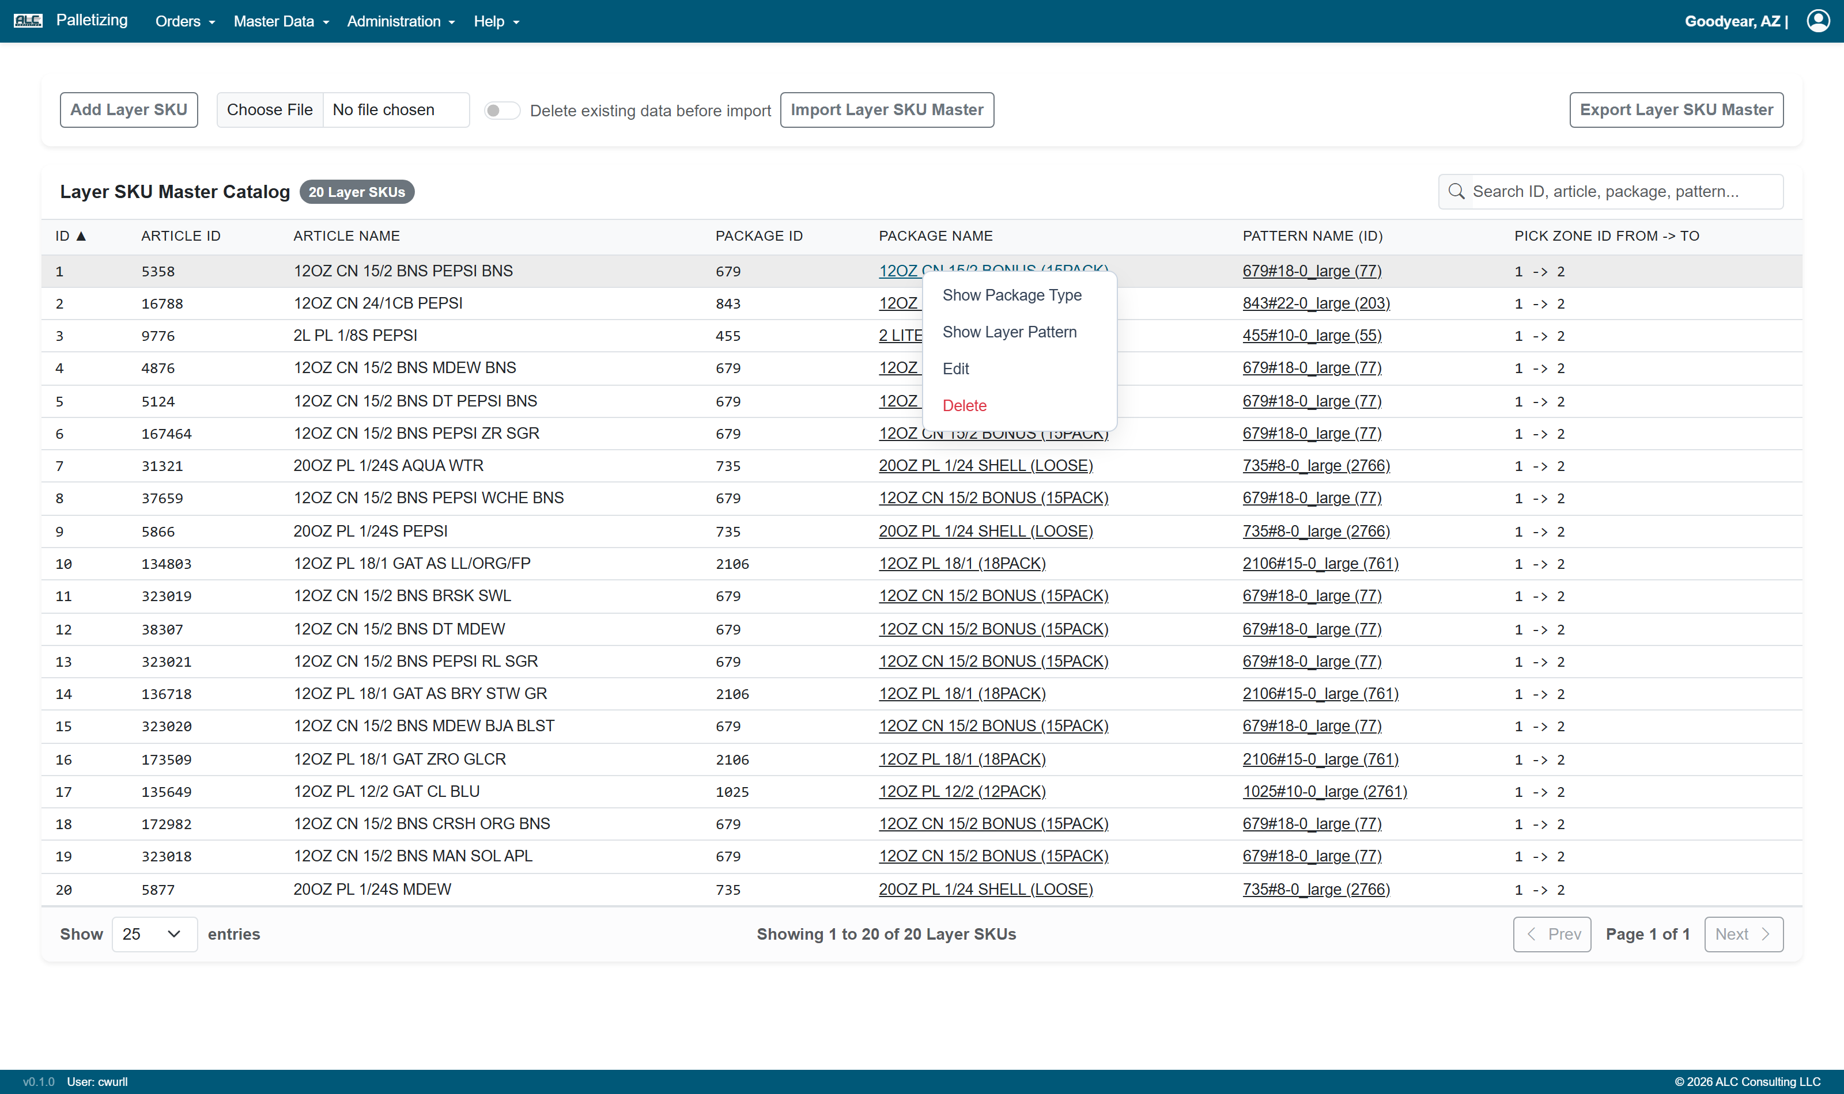This screenshot has height=1094, width=1844.
Task: Sort by Package Name column header
Action: coord(935,236)
